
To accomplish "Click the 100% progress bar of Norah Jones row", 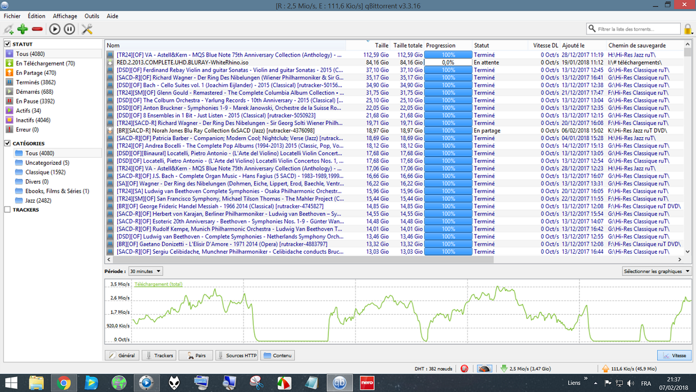I will tap(448, 130).
